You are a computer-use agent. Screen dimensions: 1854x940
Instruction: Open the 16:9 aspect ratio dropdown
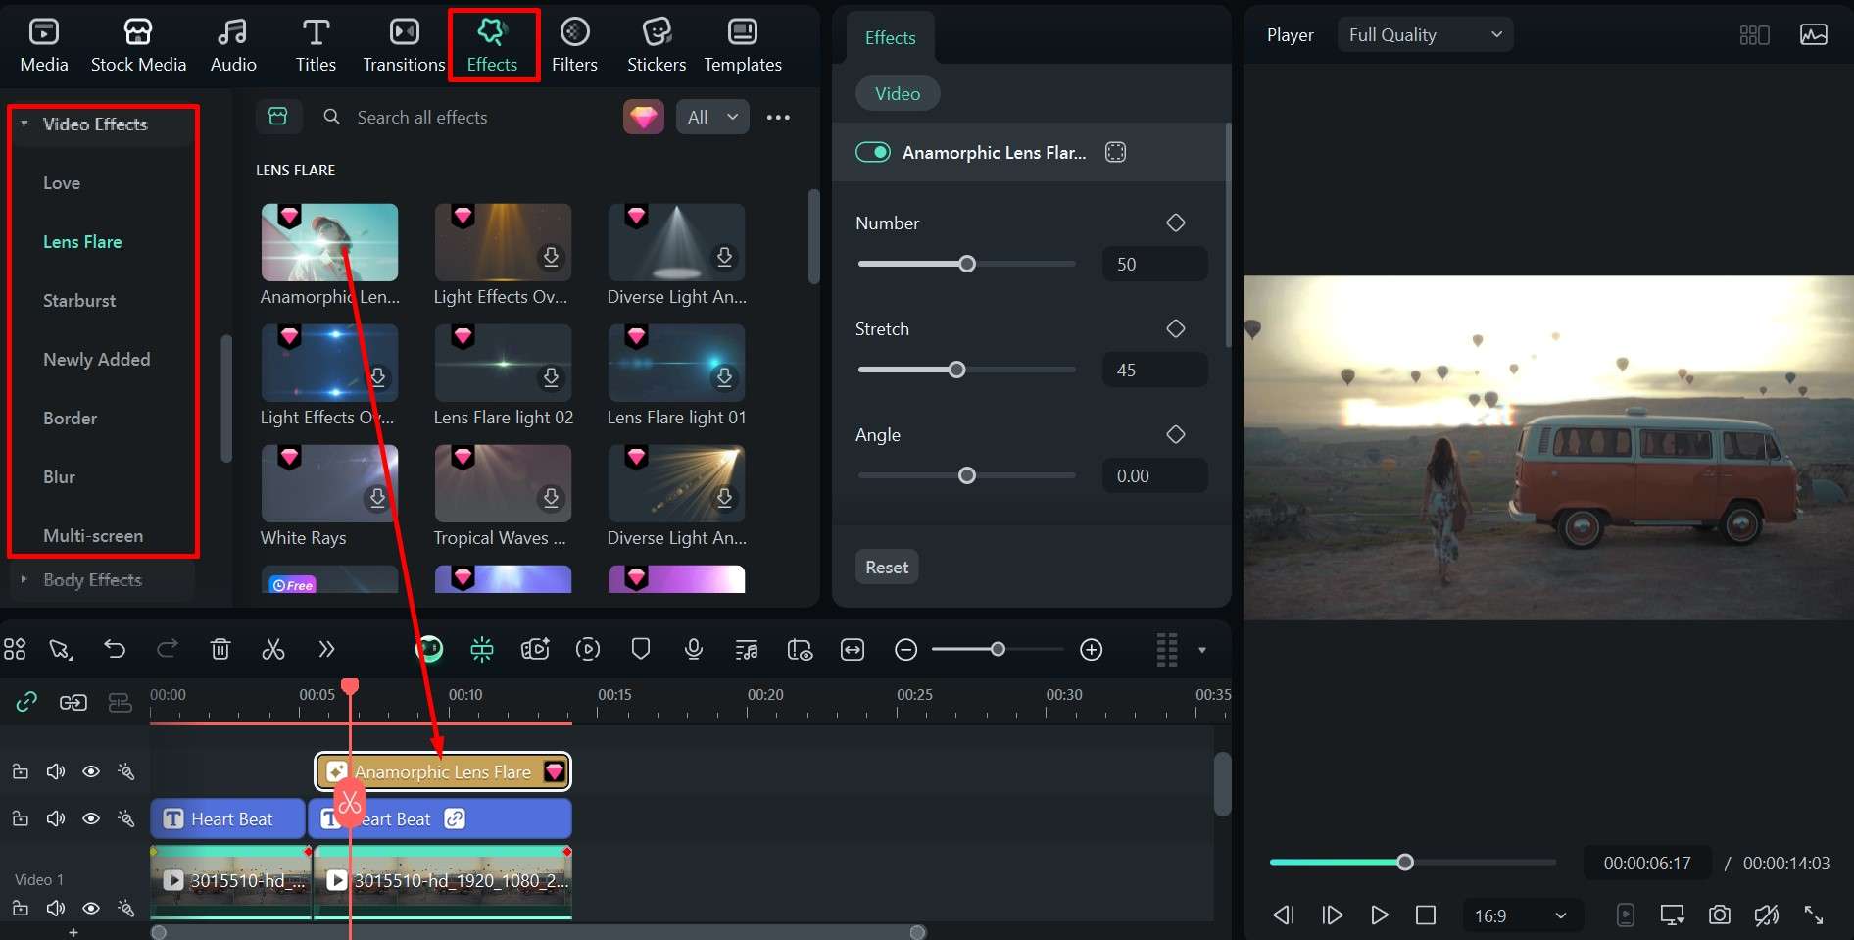1522,915
